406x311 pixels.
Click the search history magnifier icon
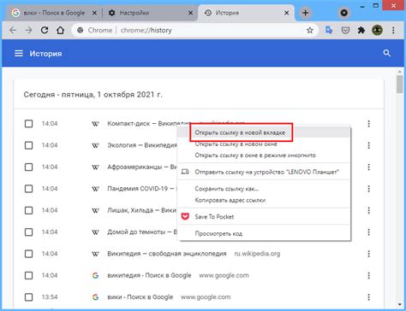386,53
